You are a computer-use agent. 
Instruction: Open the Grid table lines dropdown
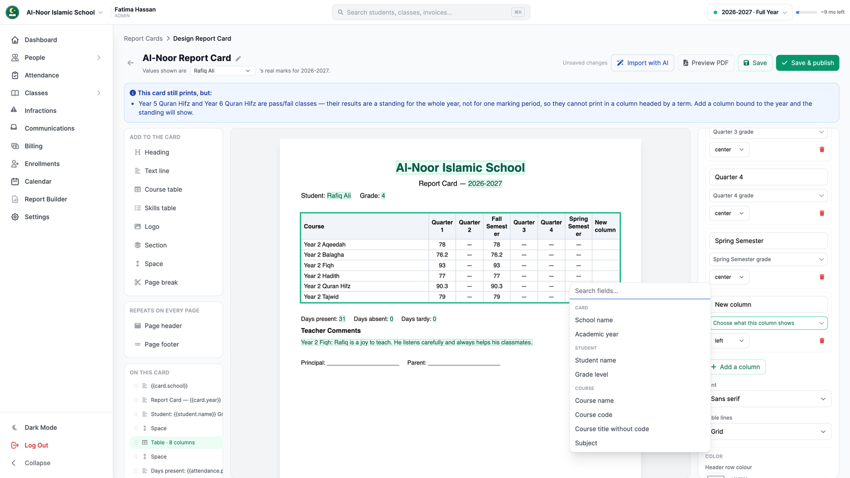click(x=768, y=432)
